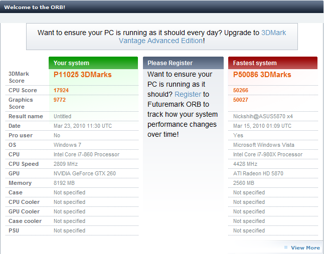Select memory value 2560 MB

(244, 183)
